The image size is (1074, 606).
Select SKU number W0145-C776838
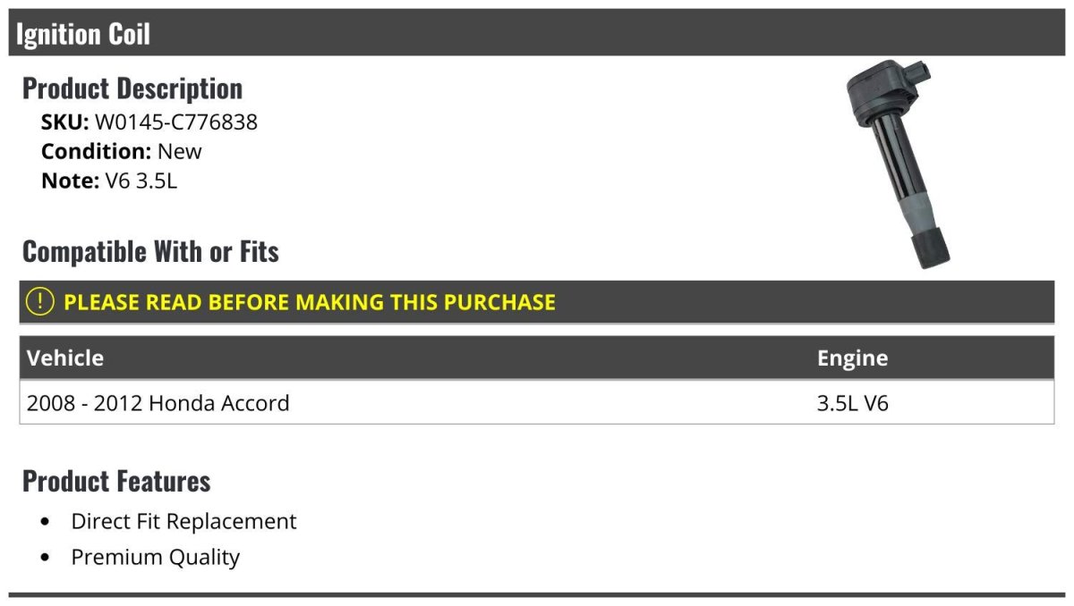176,122
